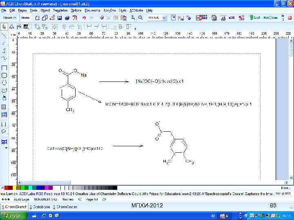Image resolution: width=294 pixels, height=220 pixels.
Task: Select the Rotate/Resize tool
Action: click(11, 27)
